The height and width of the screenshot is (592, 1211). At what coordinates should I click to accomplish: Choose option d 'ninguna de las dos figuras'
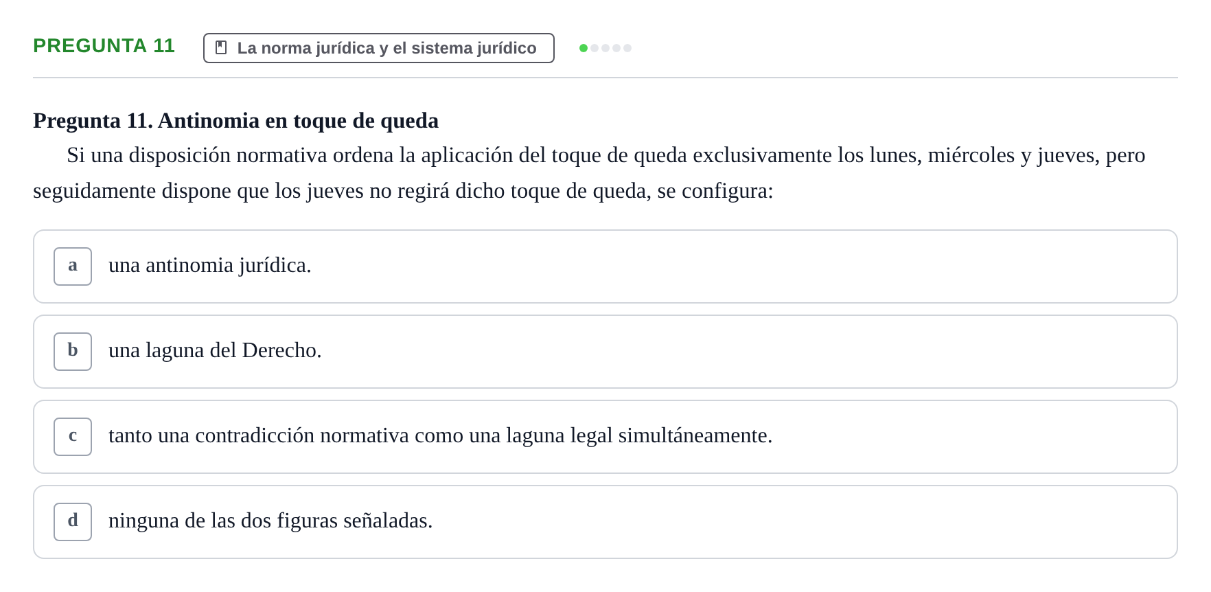(x=605, y=522)
